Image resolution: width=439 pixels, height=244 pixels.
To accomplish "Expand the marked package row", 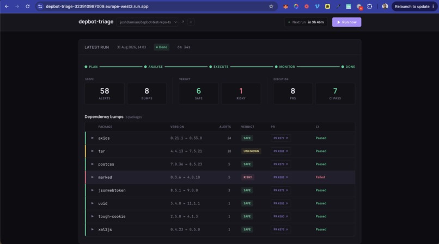I will pos(93,177).
